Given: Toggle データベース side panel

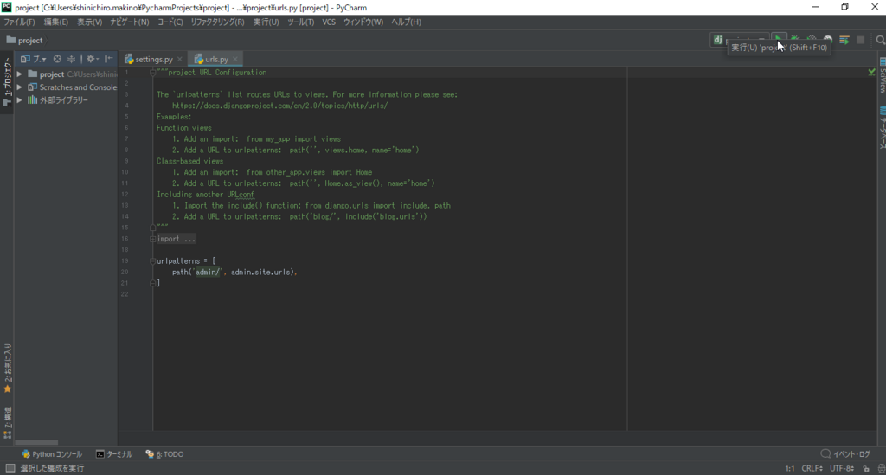Looking at the screenshot, I should pos(882,128).
